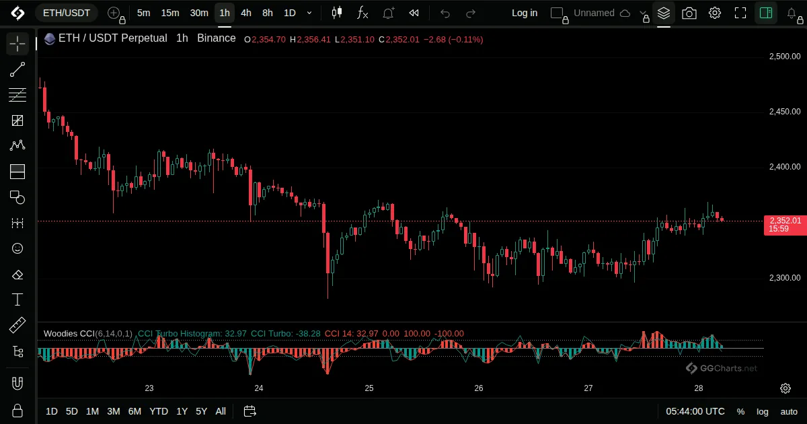Image resolution: width=807 pixels, height=424 pixels.
Task: Take a chart snapshot with the camera
Action: click(x=689, y=13)
